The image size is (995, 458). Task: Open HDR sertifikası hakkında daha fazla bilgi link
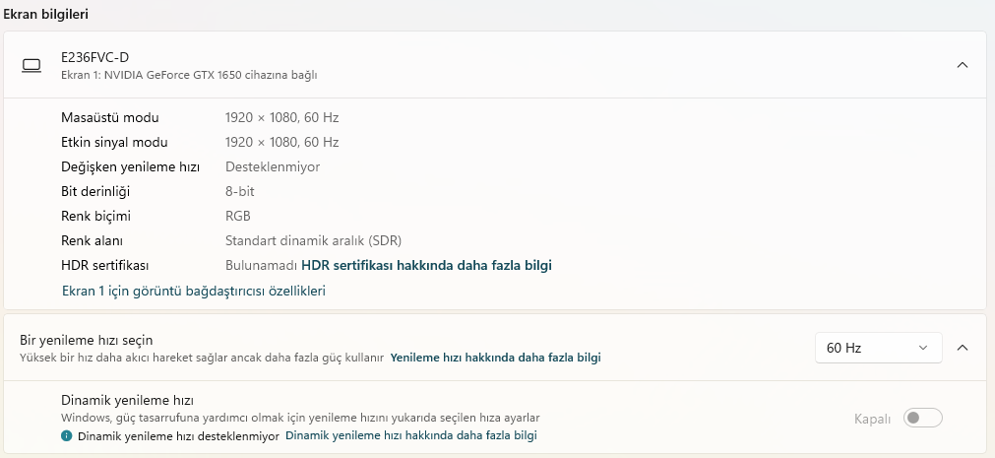pos(426,266)
